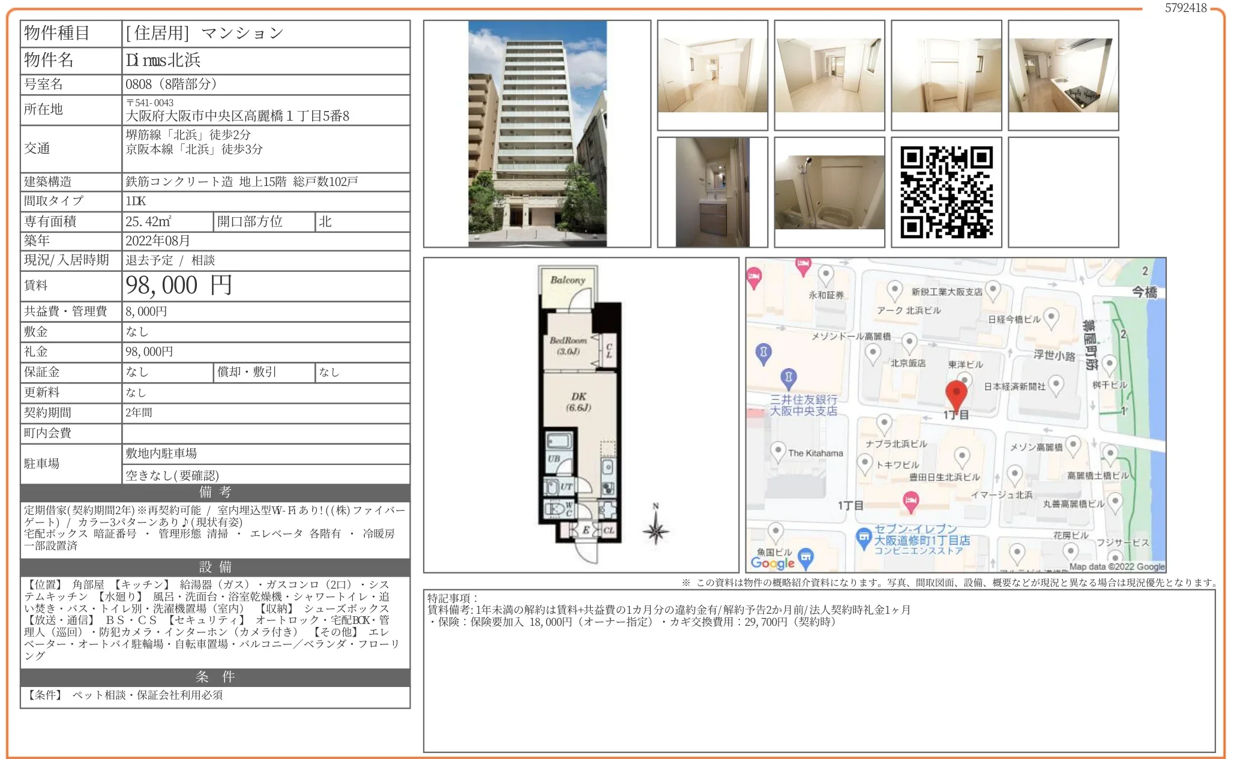1234x759 pixels.
Task: Click the Seven-Eleven store map icon
Action: tap(863, 538)
